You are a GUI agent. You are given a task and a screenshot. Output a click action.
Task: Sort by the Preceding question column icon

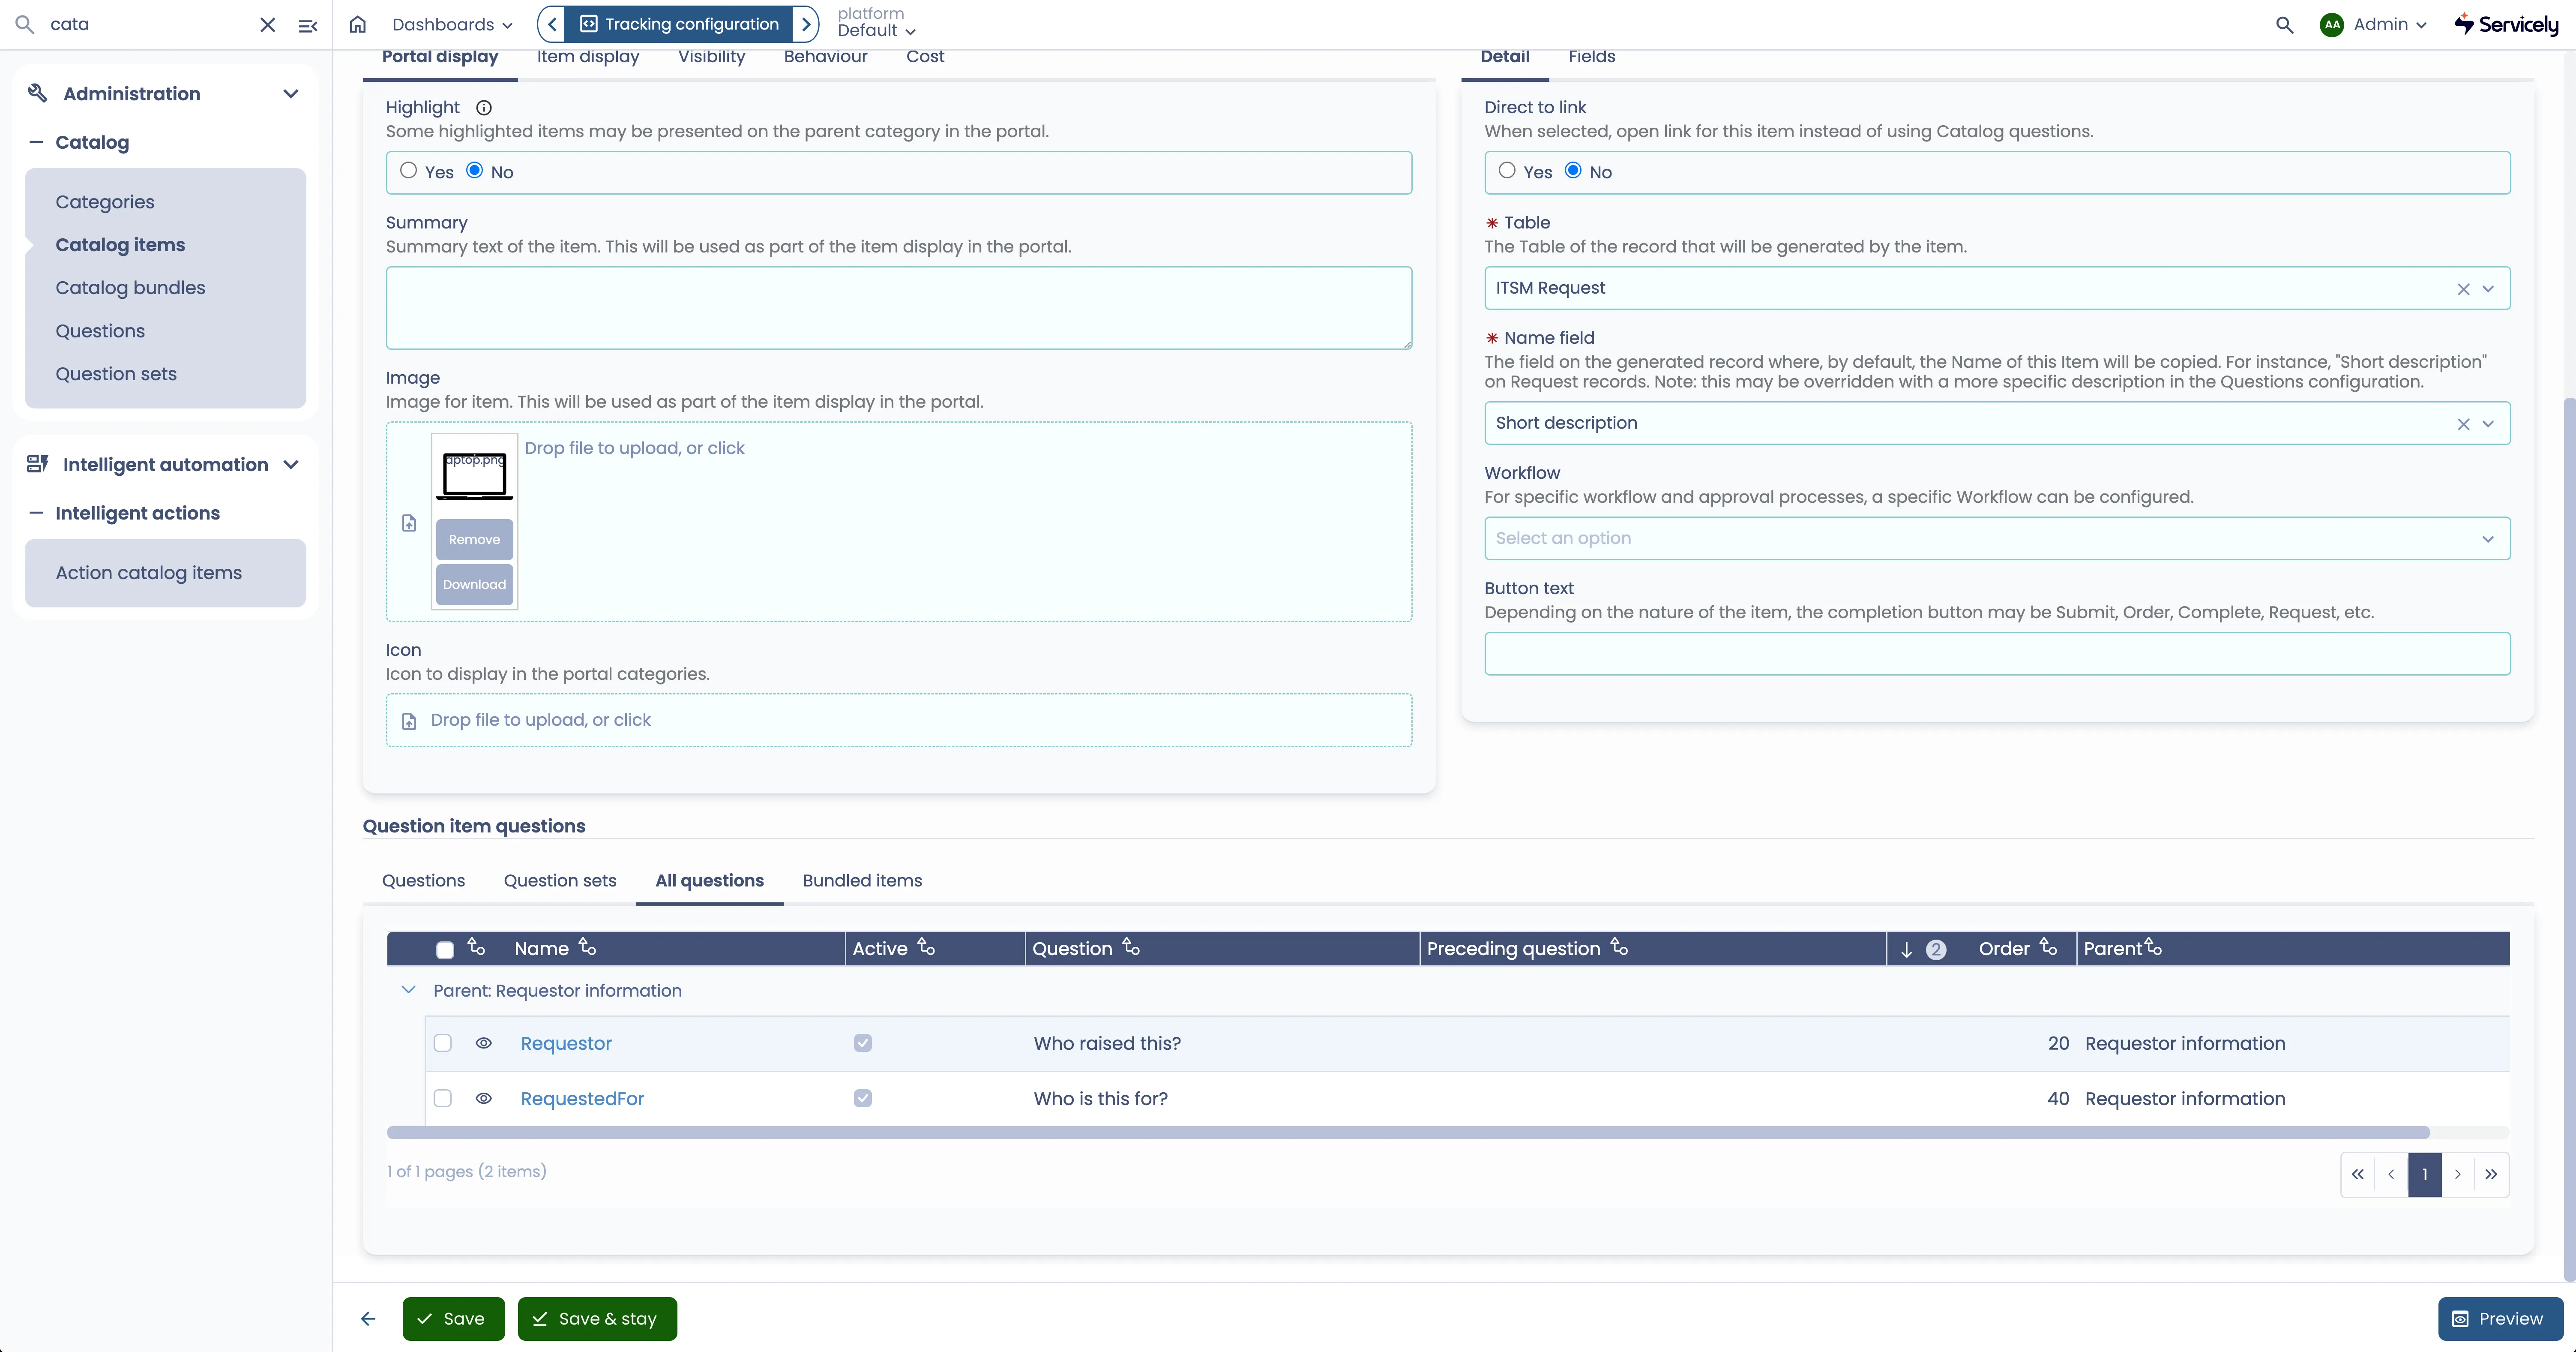(1619, 947)
